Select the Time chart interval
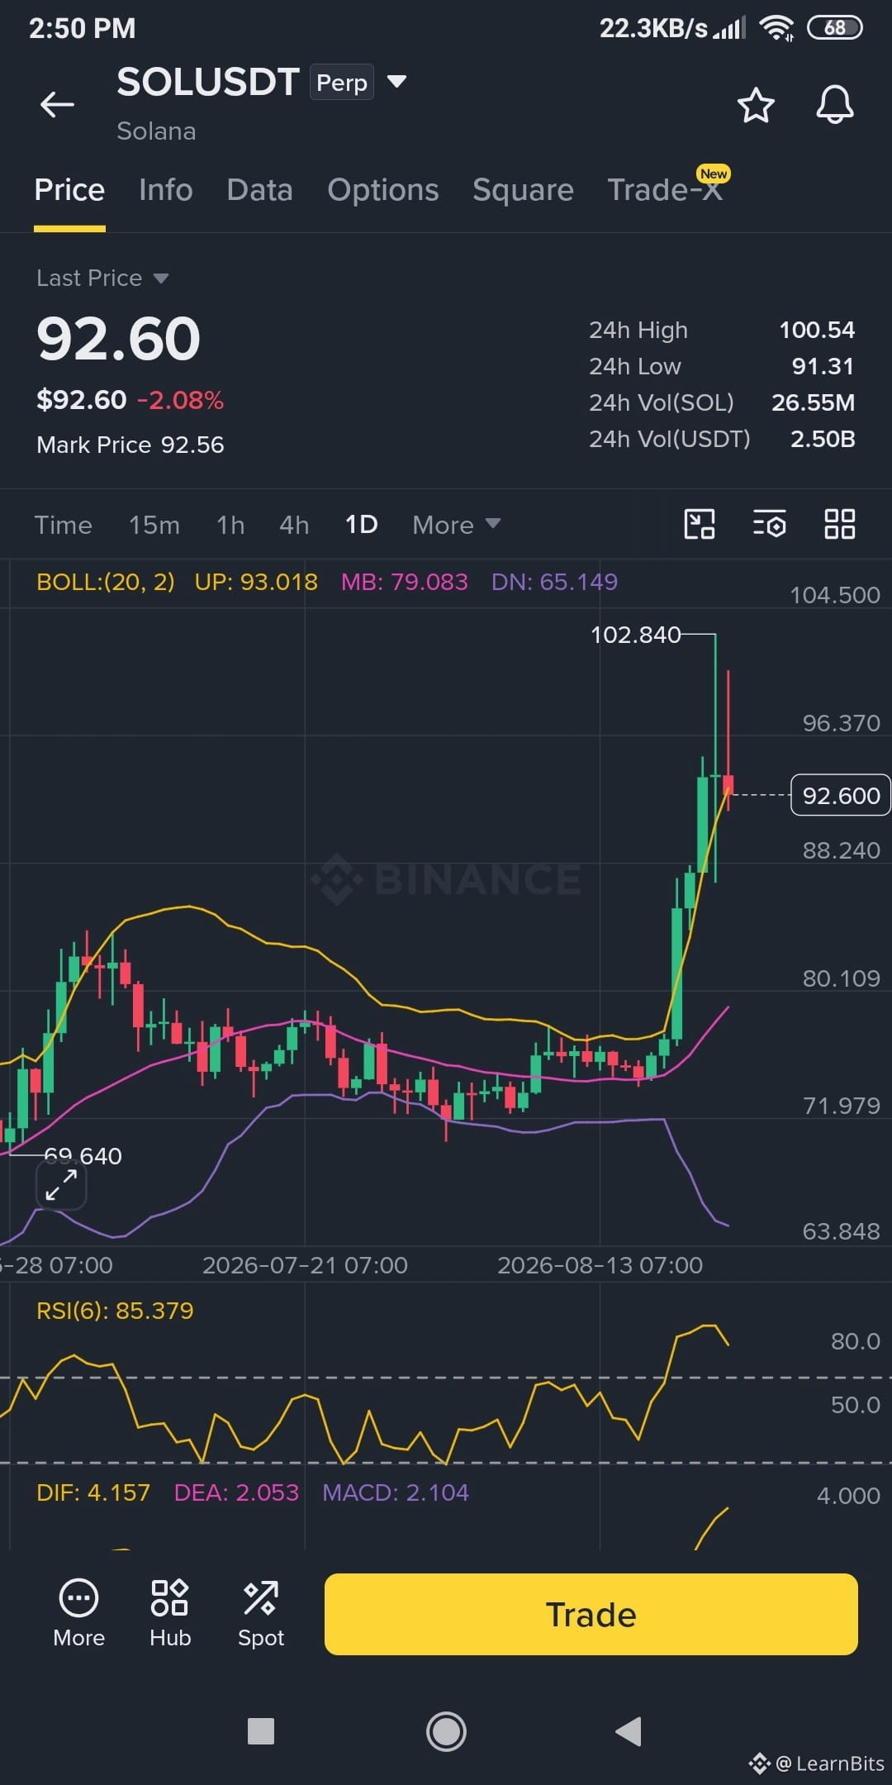Screen dimensions: 892x1785 coord(64,525)
